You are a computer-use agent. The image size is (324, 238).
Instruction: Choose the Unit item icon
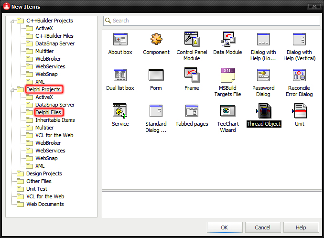(x=300, y=111)
